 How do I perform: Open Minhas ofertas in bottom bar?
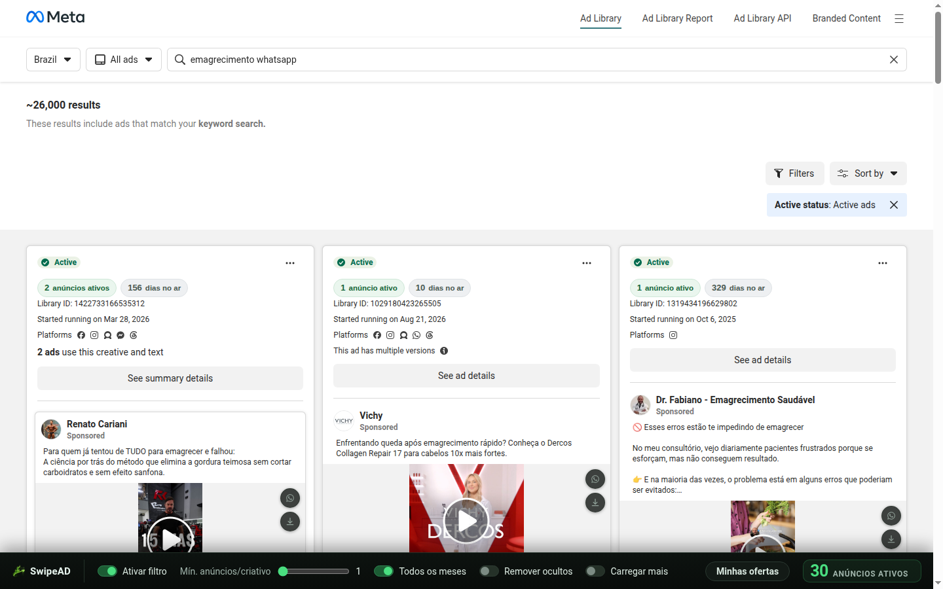747,571
